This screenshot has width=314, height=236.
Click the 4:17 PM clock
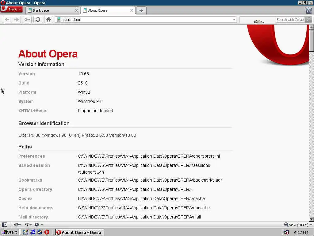tap(301, 232)
